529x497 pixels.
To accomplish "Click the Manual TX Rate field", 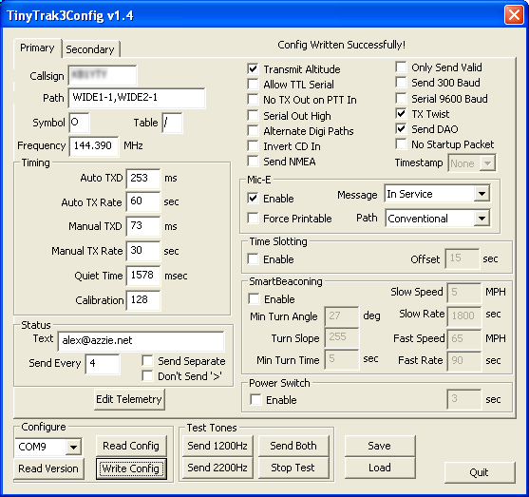I will click(143, 251).
